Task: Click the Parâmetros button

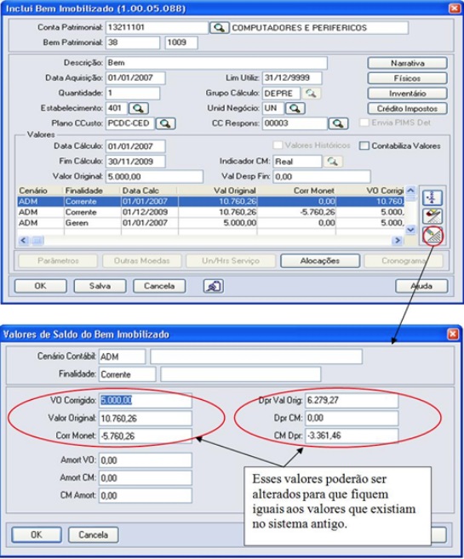Action: click(58, 260)
